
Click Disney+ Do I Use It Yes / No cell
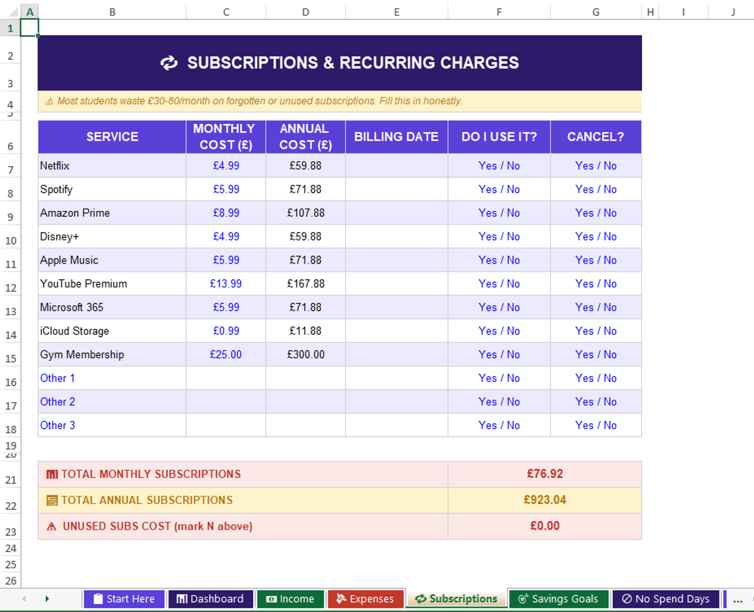click(499, 237)
